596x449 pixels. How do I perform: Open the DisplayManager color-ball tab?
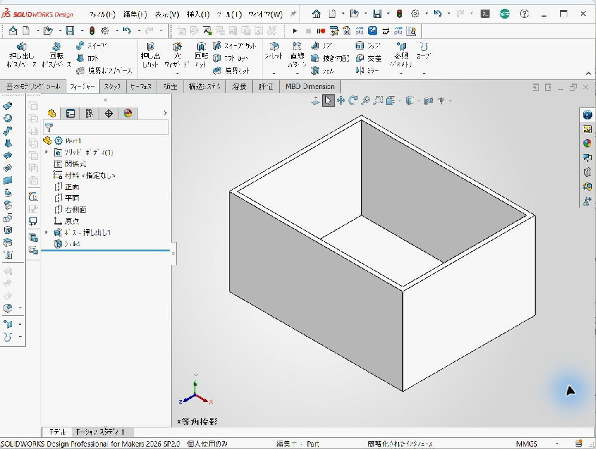128,113
